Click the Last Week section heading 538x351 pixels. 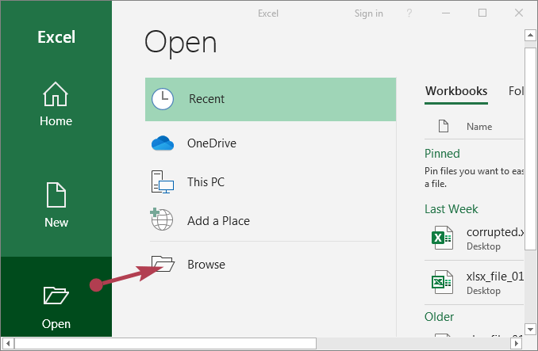452,209
